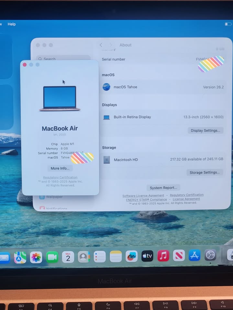Close the MacBook Air about window
The image size is (233, 310).
tap(25, 65)
